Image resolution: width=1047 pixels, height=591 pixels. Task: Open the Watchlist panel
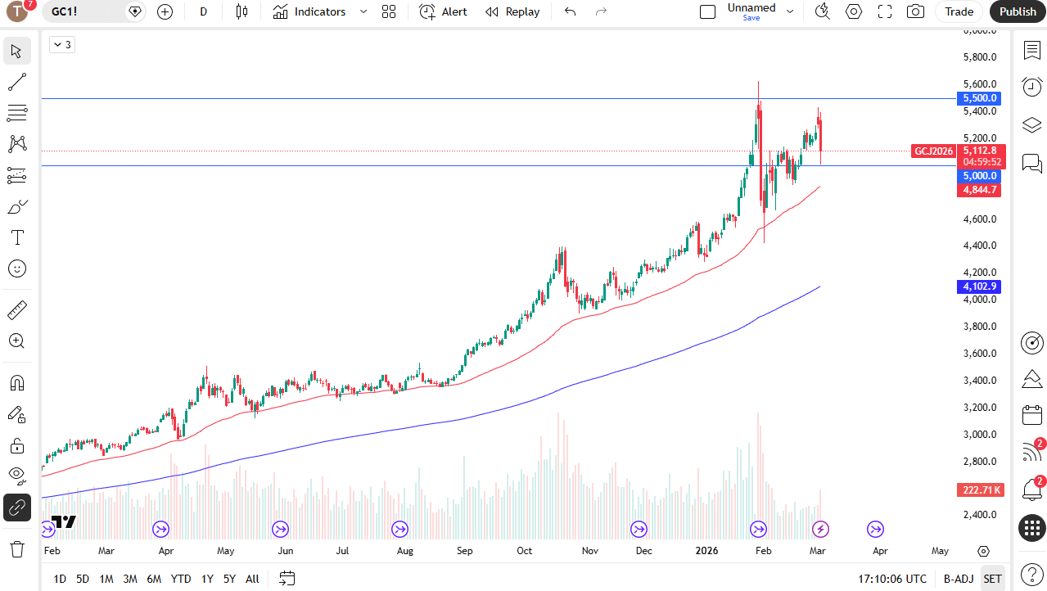click(x=1031, y=51)
